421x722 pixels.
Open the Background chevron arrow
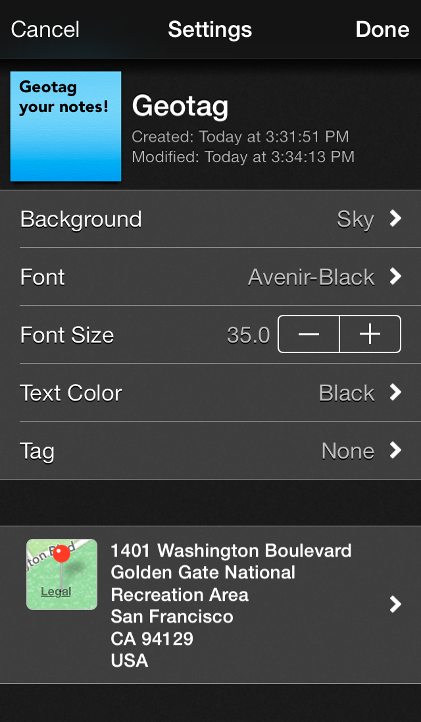pos(395,219)
